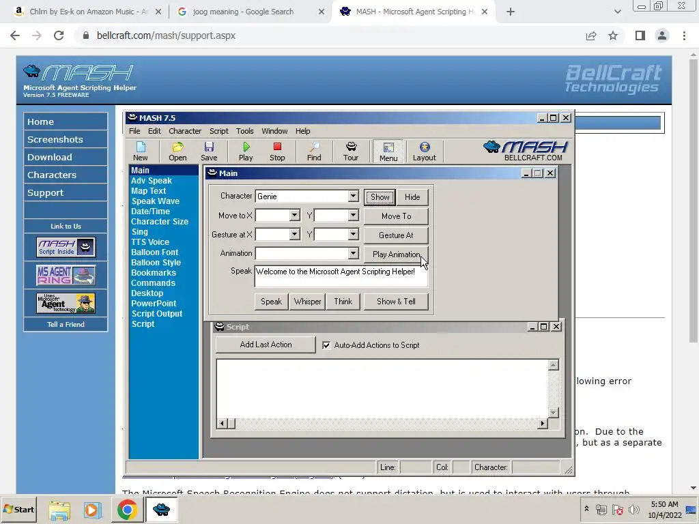Click the volume icon in system tray
Image resolution: width=699 pixels, height=524 pixels.
pyautogui.click(x=634, y=510)
